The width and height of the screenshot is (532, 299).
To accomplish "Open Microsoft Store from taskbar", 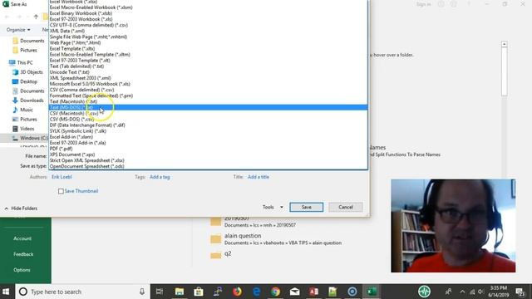I will tap(199, 292).
